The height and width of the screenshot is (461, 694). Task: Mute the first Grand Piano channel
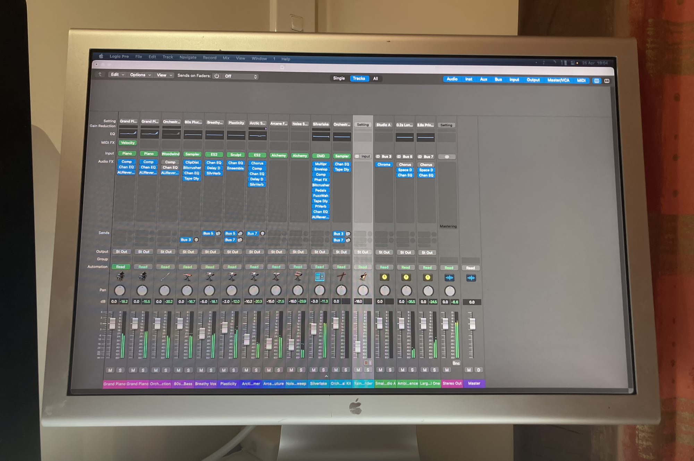click(x=110, y=370)
